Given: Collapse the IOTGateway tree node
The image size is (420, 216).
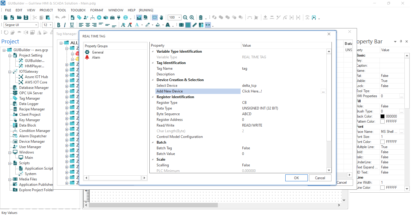Looking at the screenshot, I should click(x=10, y=72).
